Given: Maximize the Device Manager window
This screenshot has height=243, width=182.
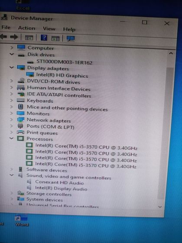Looking at the screenshot, I should tap(144, 22).
